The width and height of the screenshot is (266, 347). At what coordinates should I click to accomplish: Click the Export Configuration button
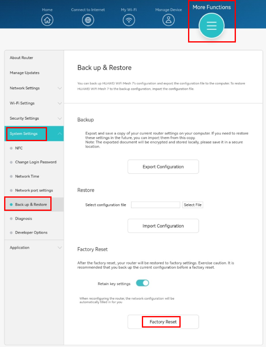coord(163,167)
